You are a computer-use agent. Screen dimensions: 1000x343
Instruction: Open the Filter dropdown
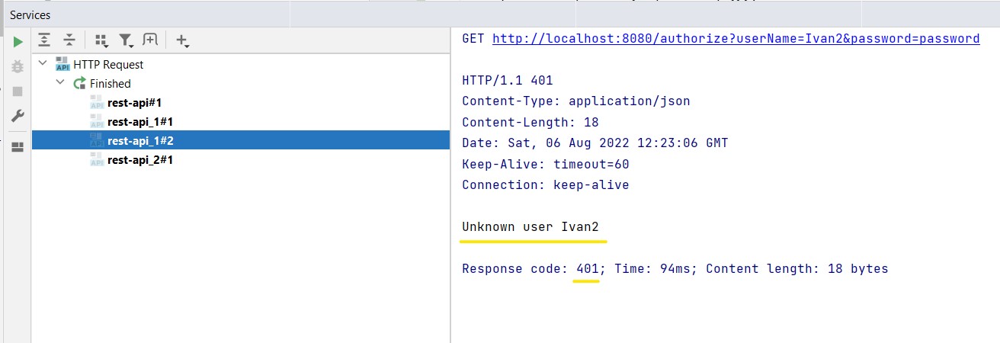click(x=127, y=40)
